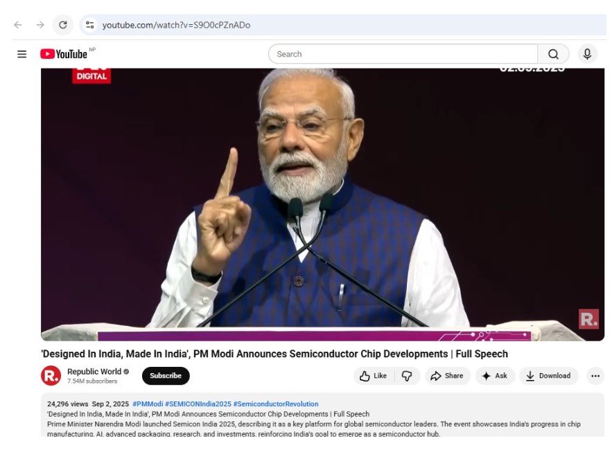
Task: Go back to previous page
Action: 18,25
